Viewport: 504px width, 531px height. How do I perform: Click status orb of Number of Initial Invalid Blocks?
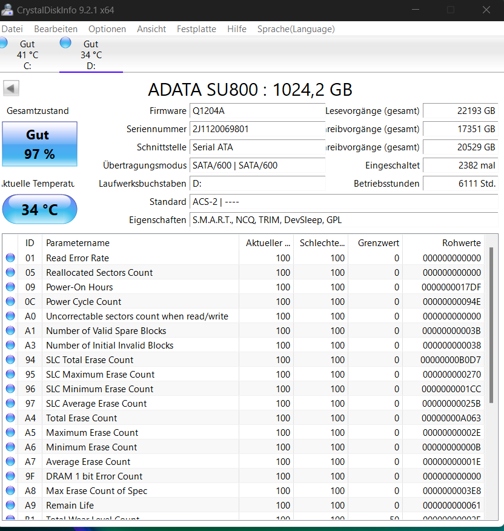pos(10,345)
